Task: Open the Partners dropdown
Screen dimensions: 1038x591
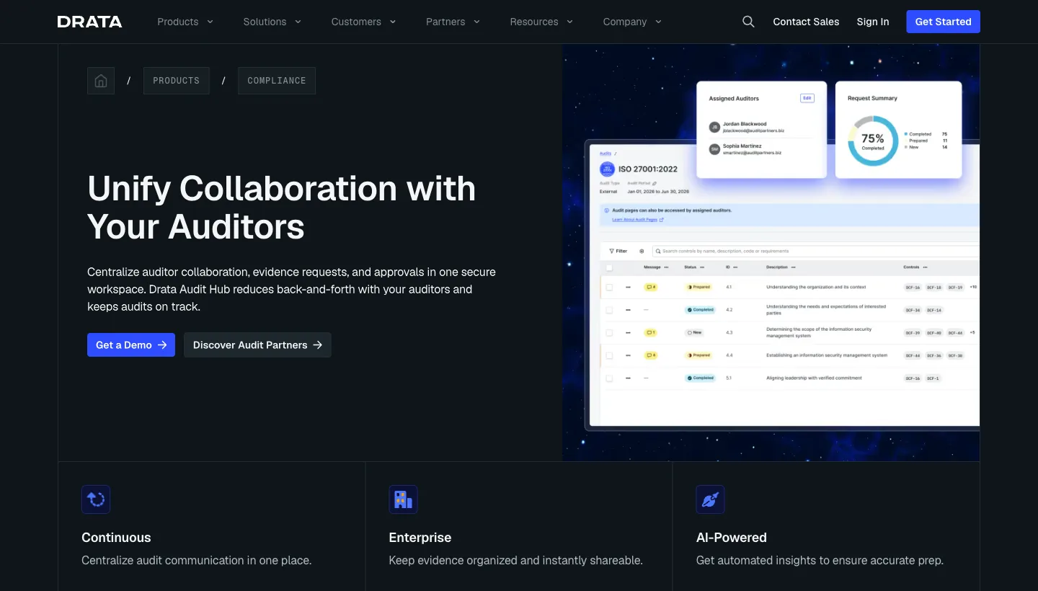Action: (x=453, y=22)
